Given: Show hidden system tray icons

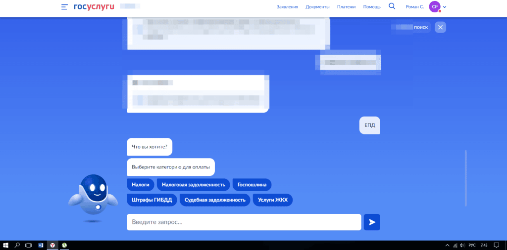Looking at the screenshot, I should [449, 245].
